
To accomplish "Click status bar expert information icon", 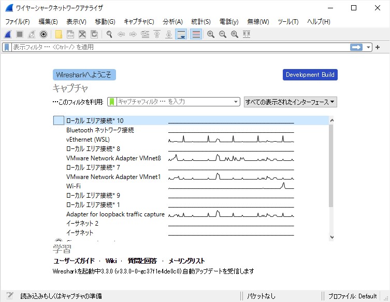I will point(9,296).
